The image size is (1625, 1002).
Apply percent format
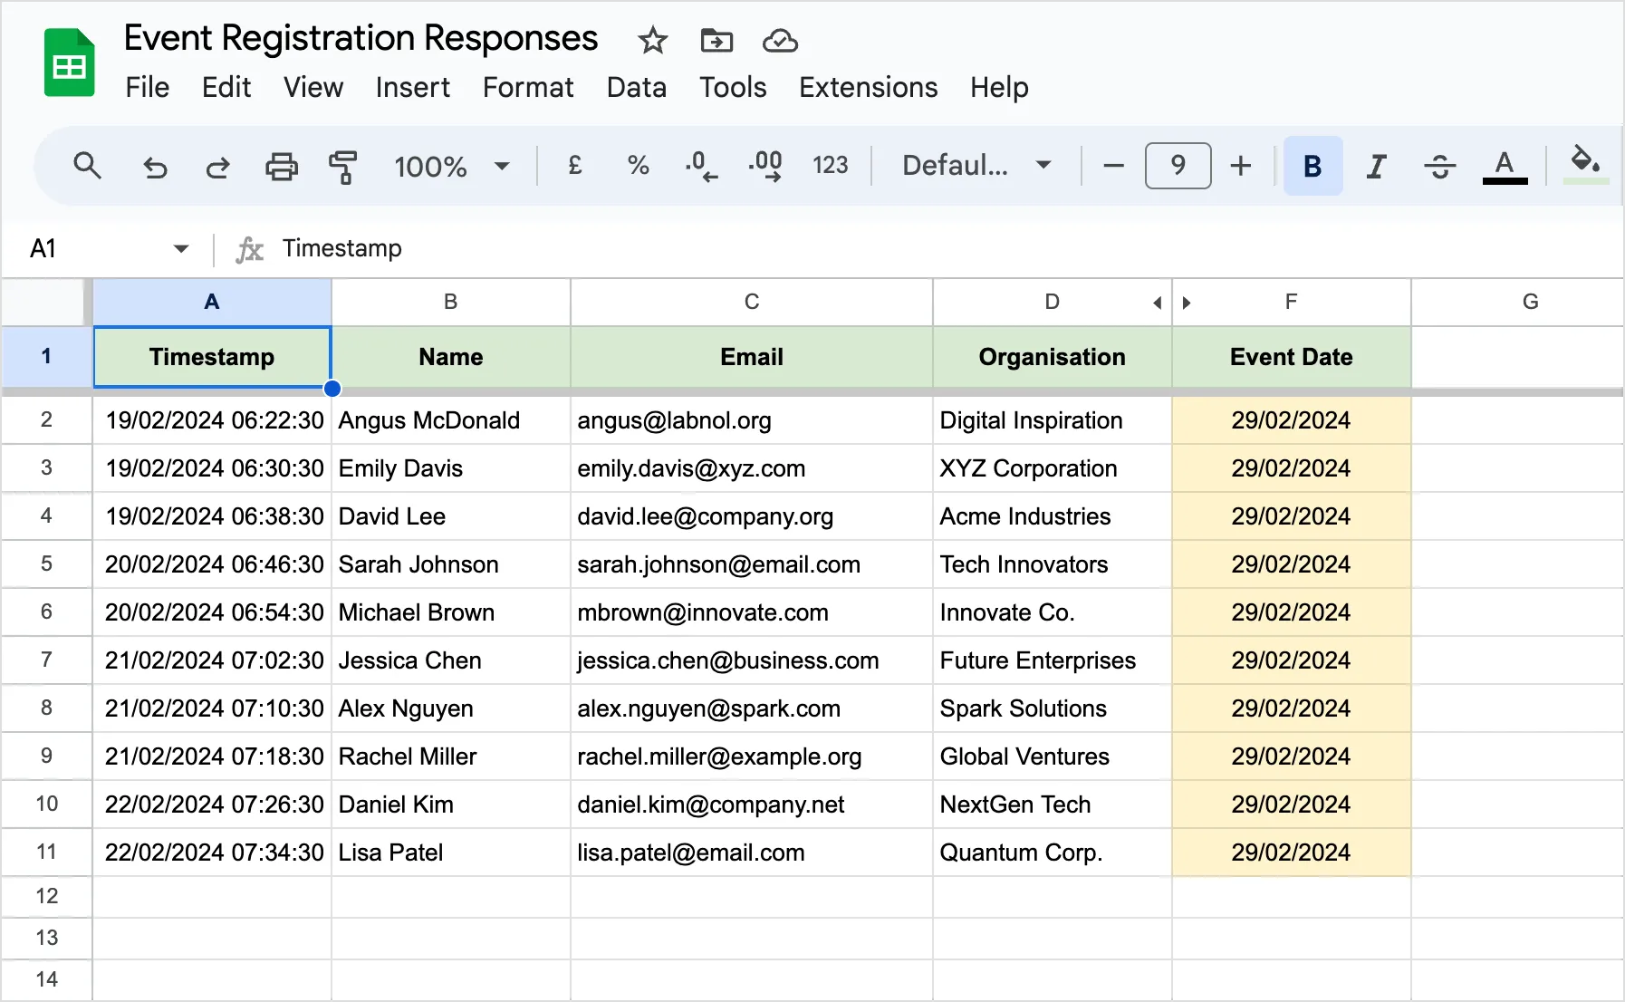pyautogui.click(x=638, y=166)
